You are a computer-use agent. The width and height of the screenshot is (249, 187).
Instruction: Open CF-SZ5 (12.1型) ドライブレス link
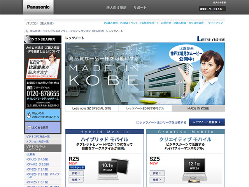[43, 176]
